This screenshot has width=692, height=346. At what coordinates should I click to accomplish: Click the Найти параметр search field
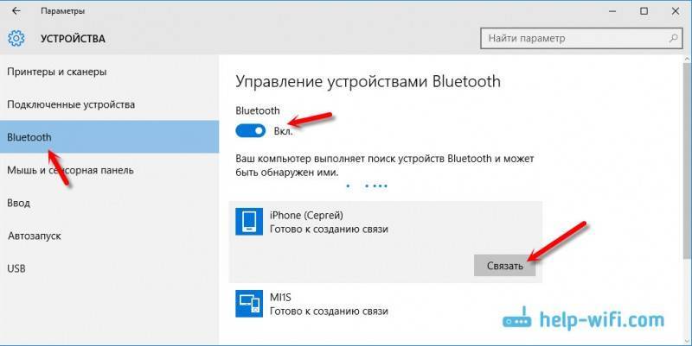click(581, 38)
